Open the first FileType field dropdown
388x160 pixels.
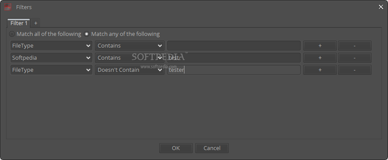click(x=51, y=45)
